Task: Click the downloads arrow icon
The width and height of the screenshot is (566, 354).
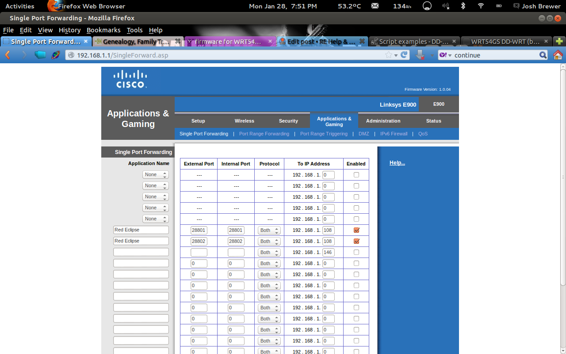Action: coord(420,55)
